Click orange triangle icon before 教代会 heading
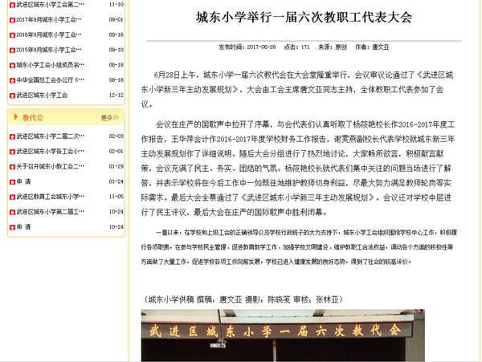The image size is (482, 362). click(16, 117)
